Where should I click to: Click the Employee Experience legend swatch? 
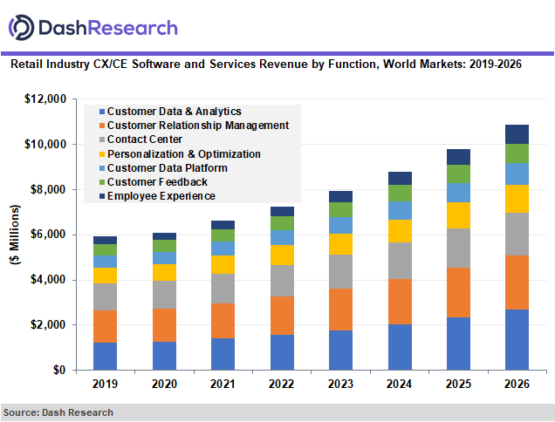102,196
